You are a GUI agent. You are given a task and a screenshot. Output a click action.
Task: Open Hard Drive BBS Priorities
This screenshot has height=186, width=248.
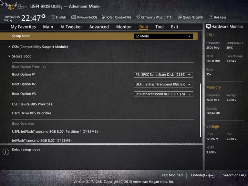click(32, 113)
